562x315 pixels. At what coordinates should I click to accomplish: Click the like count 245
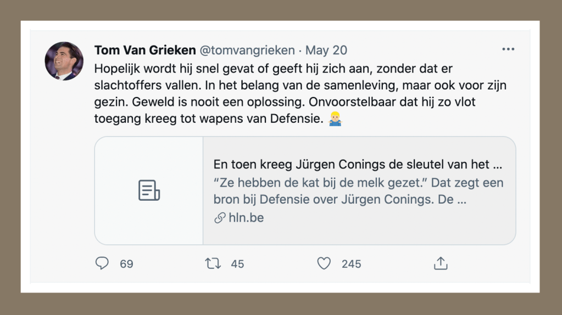coord(351,264)
